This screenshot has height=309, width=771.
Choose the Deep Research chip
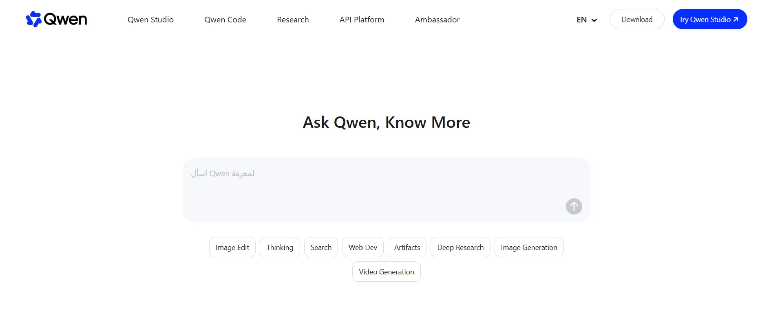click(x=460, y=247)
